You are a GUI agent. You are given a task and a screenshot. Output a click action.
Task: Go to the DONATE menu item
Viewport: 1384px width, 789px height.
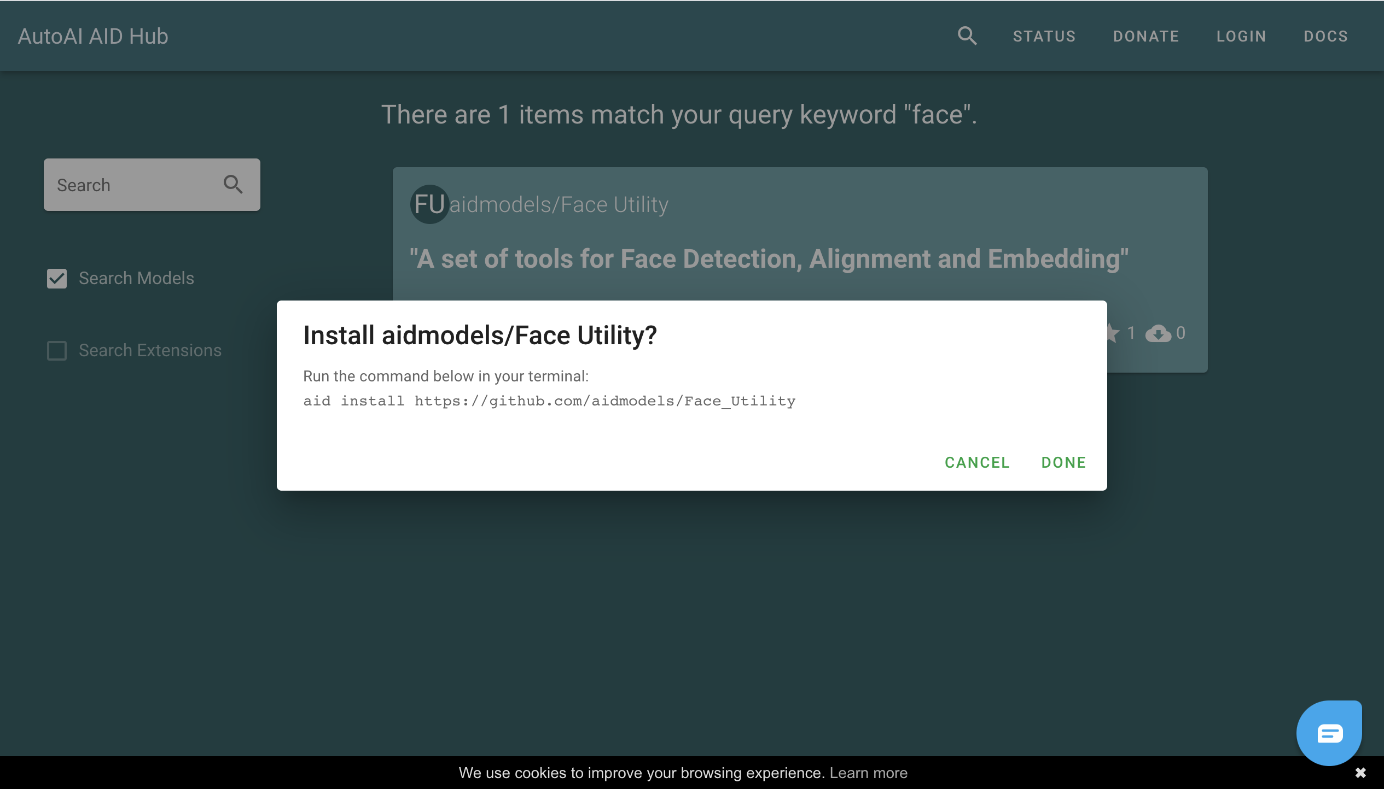[x=1146, y=36]
